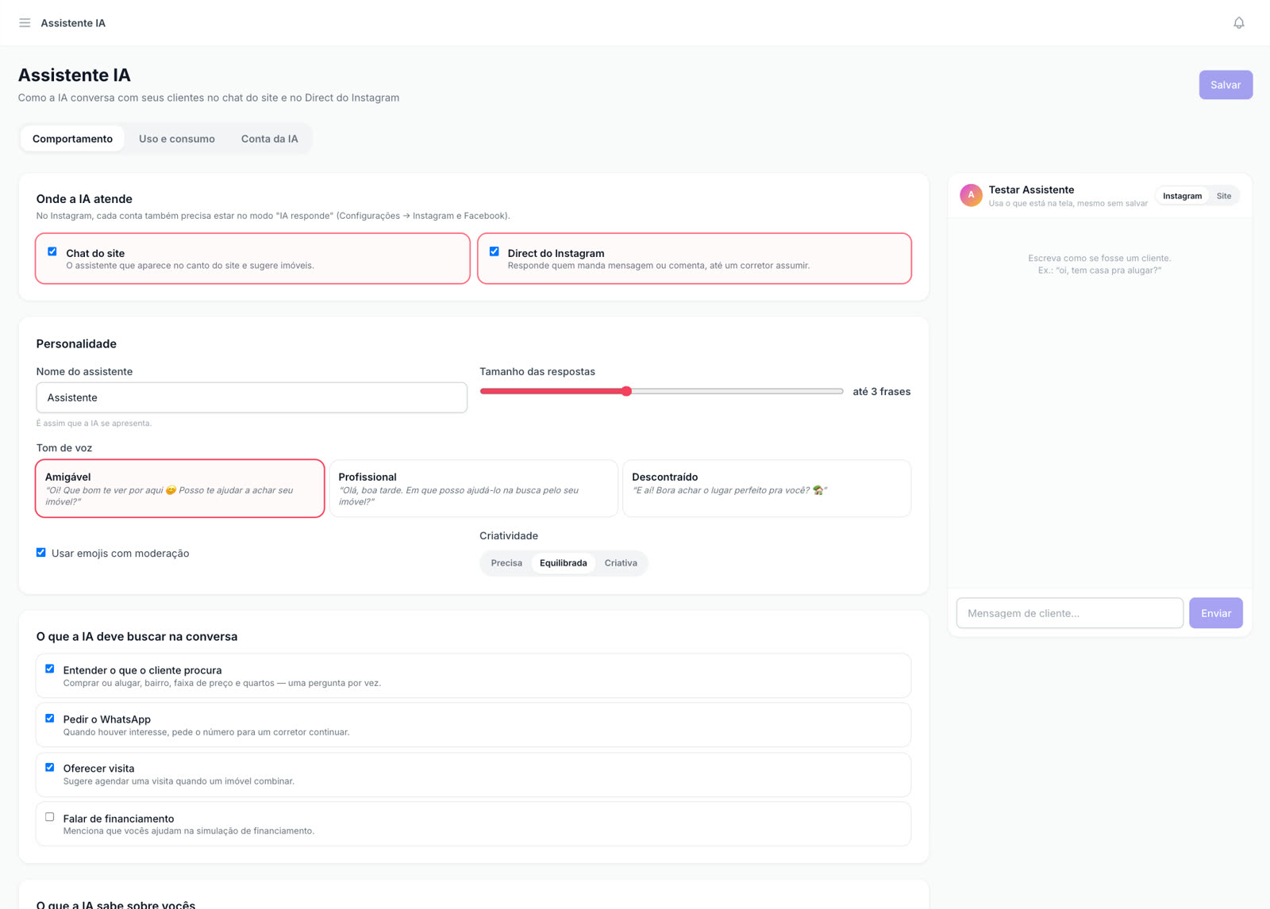Click the Personalidade section heading

click(x=76, y=343)
